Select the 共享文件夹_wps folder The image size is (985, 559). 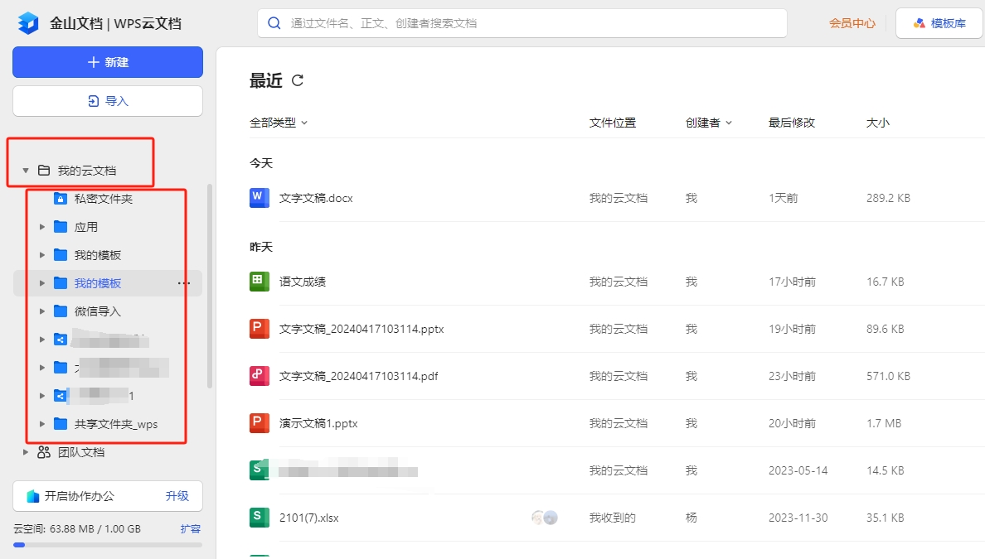pos(115,424)
